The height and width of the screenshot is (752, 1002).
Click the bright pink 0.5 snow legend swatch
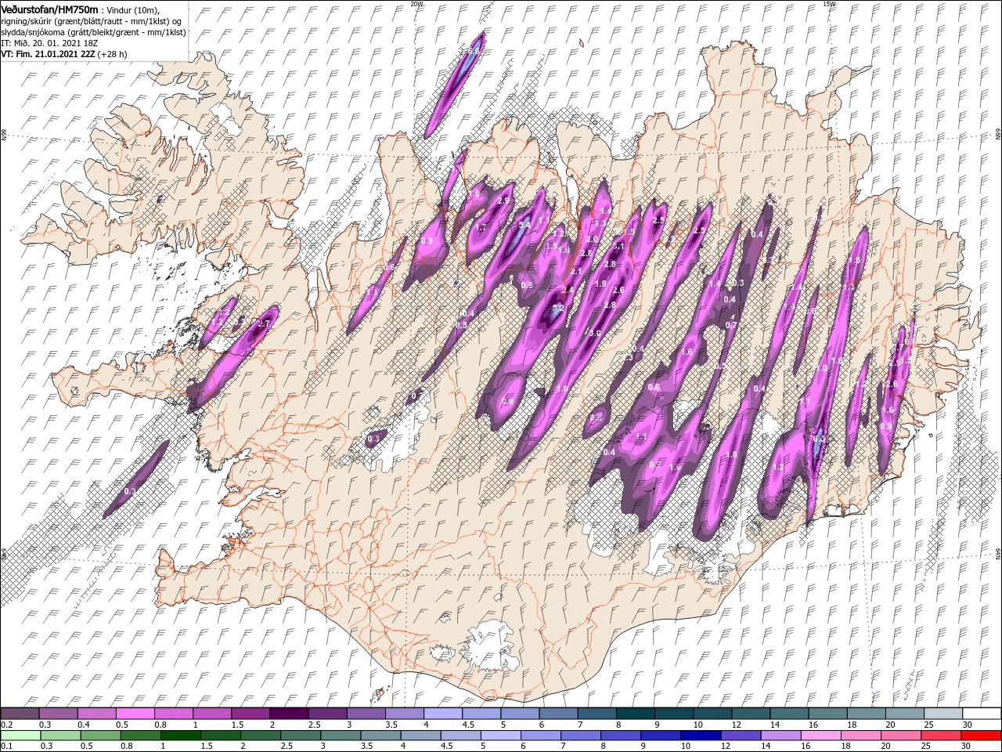[x=135, y=714]
